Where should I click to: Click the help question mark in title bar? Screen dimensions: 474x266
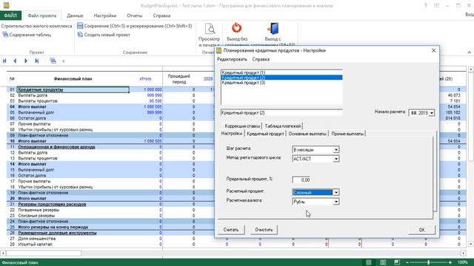coord(426,5)
